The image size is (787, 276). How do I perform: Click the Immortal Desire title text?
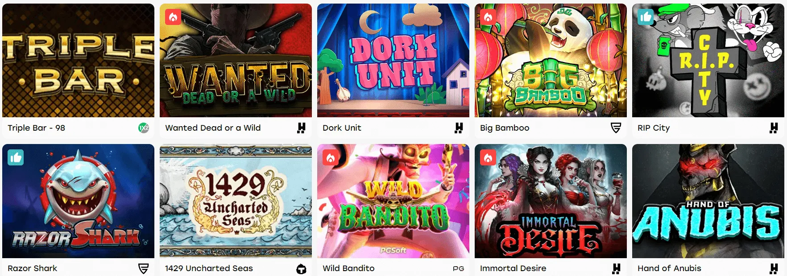(513, 268)
